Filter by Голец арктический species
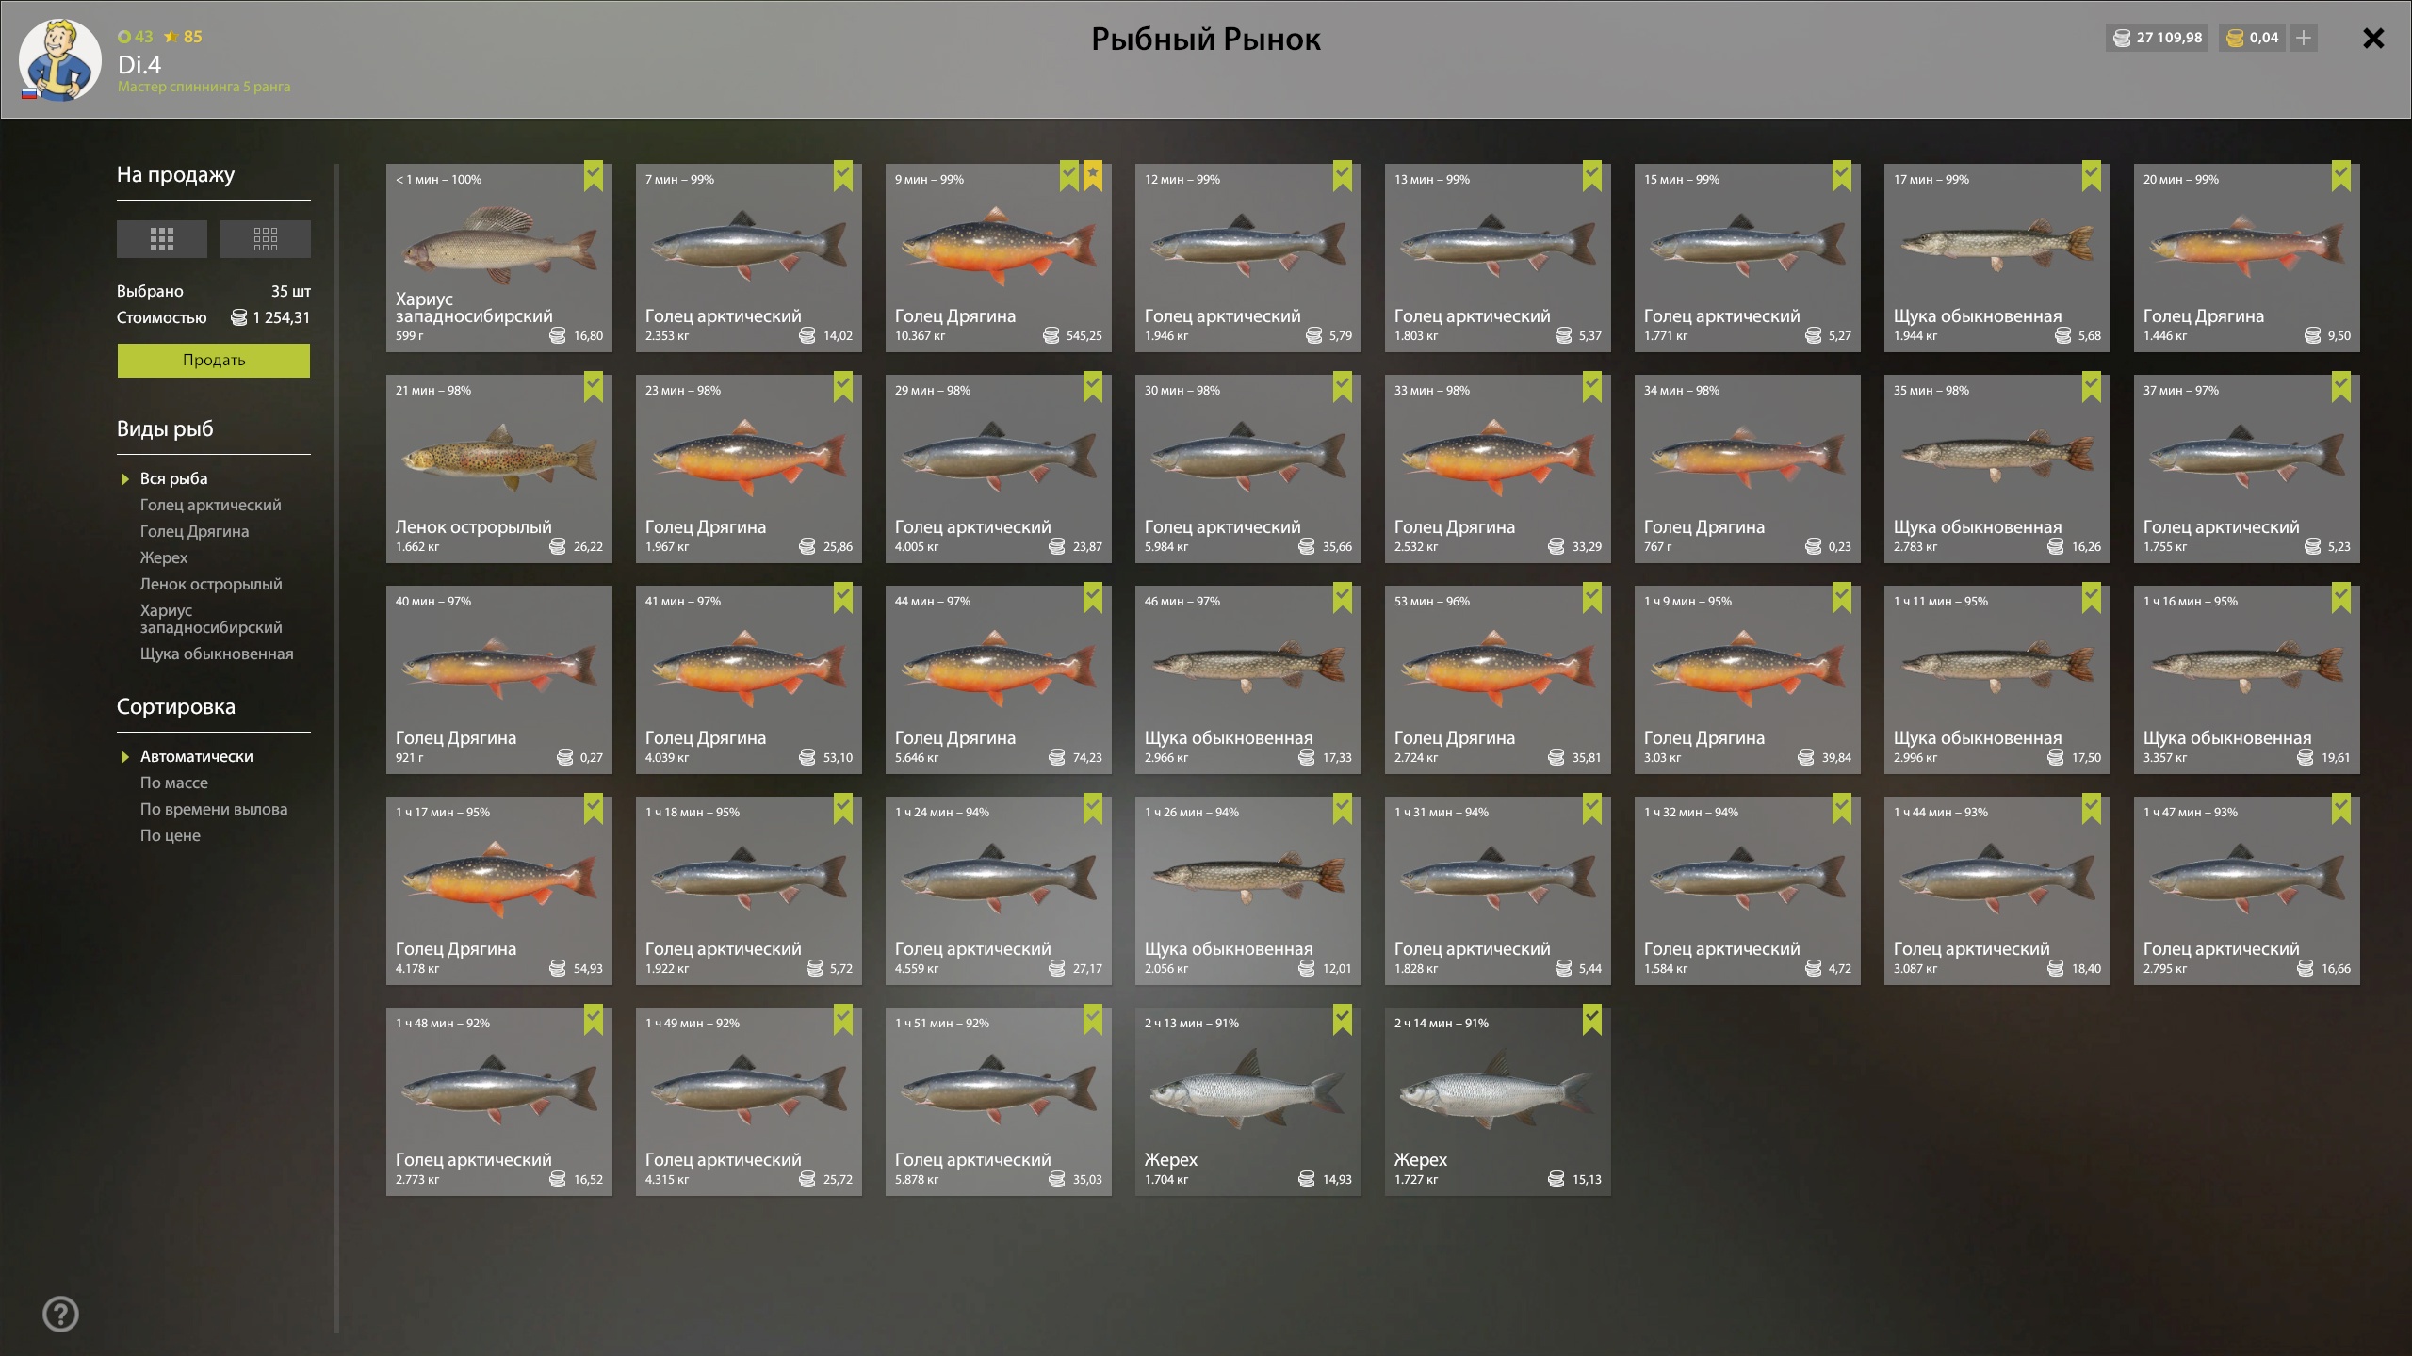This screenshot has width=2412, height=1356. point(210,505)
